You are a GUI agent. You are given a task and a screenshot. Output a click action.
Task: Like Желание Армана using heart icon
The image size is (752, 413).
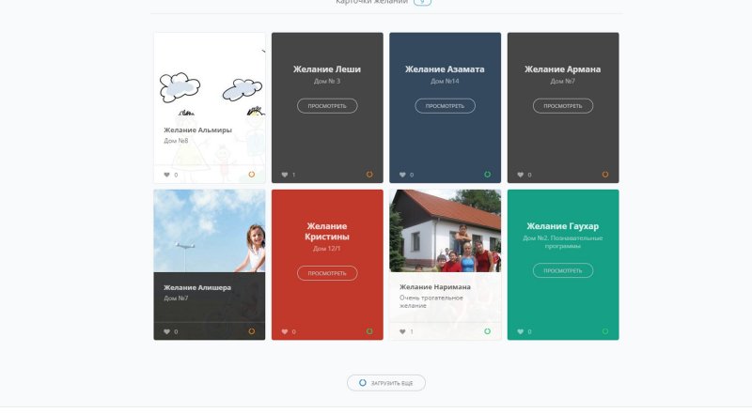coord(520,175)
